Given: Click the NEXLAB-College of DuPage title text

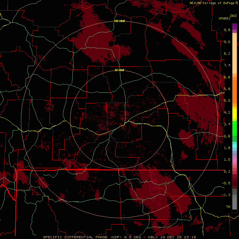Looking at the screenshot, I should [x=212, y=3].
